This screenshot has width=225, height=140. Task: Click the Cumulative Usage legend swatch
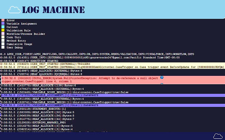(x=3, y=44)
